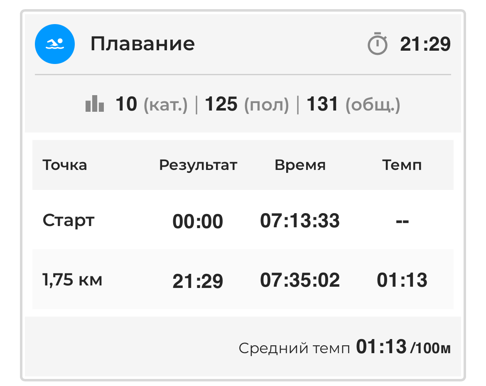
Task: Select the Старт row label
Action: 69,221
